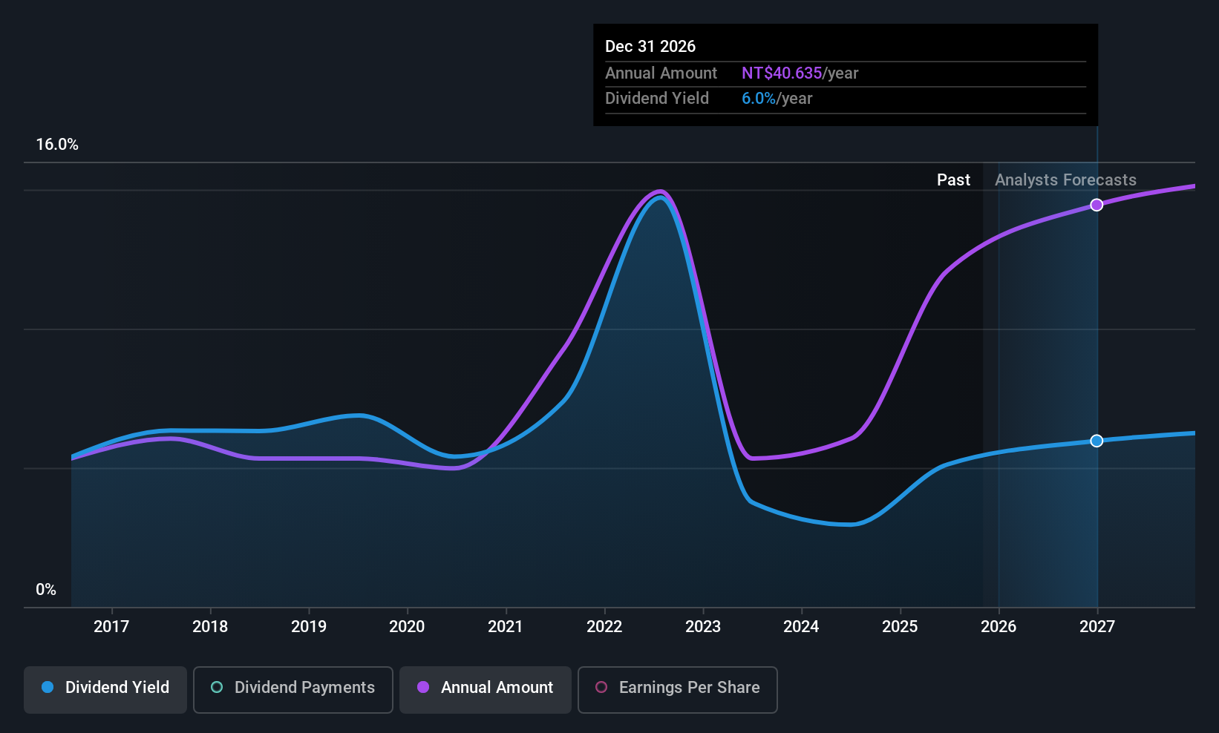Click the 16.0% axis gridline label
This screenshot has height=733, width=1219.
click(57, 144)
